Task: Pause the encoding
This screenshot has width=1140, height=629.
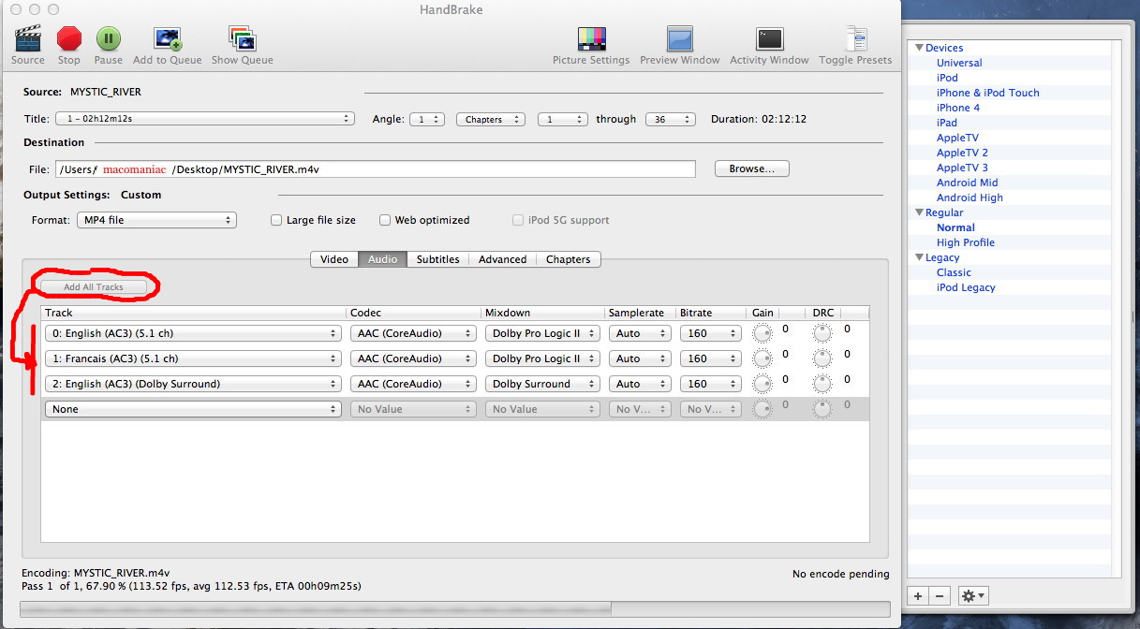Action: pyautogui.click(x=108, y=38)
